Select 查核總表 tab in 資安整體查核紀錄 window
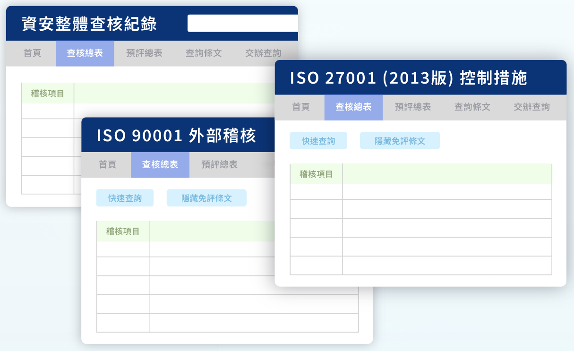Viewport: 574px width, 351px height. (x=85, y=53)
